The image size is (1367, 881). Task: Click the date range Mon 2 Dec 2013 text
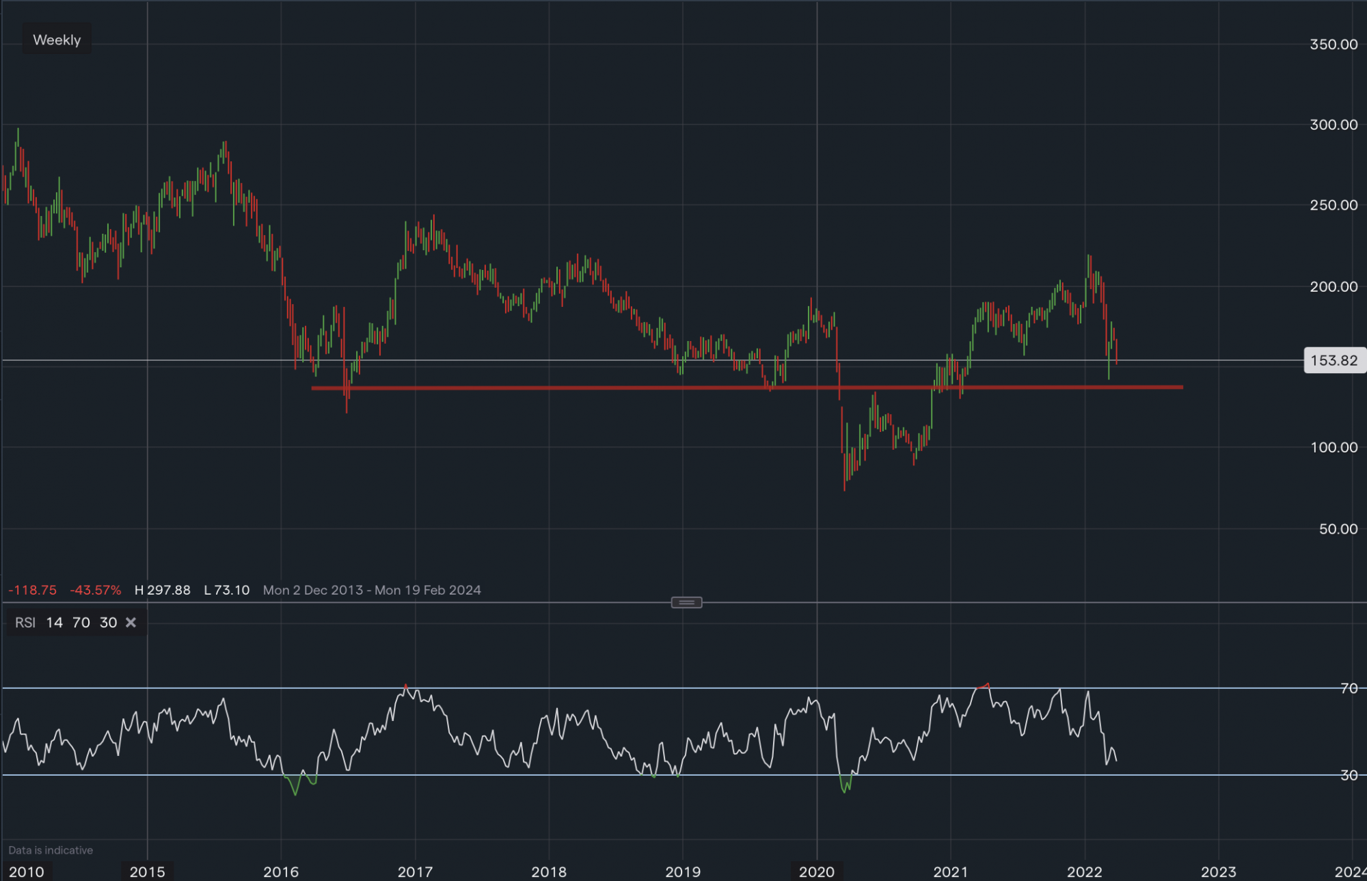[x=313, y=590]
